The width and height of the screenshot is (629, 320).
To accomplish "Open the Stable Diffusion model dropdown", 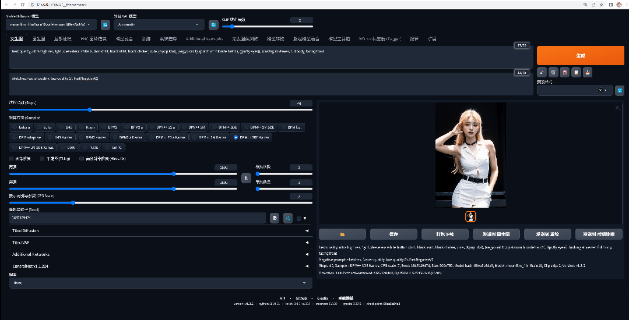I will pyautogui.click(x=51, y=25).
